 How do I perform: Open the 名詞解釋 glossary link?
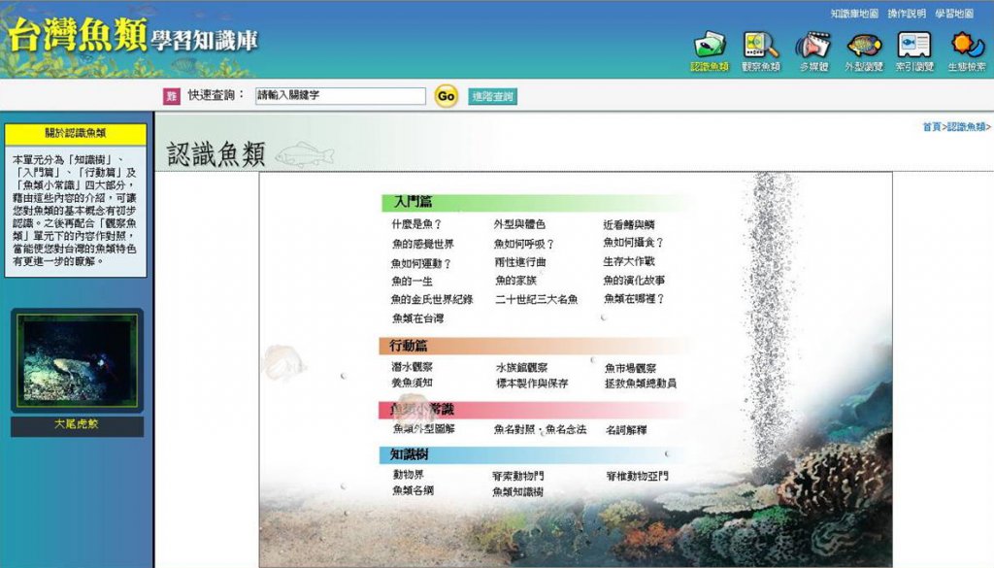(626, 430)
